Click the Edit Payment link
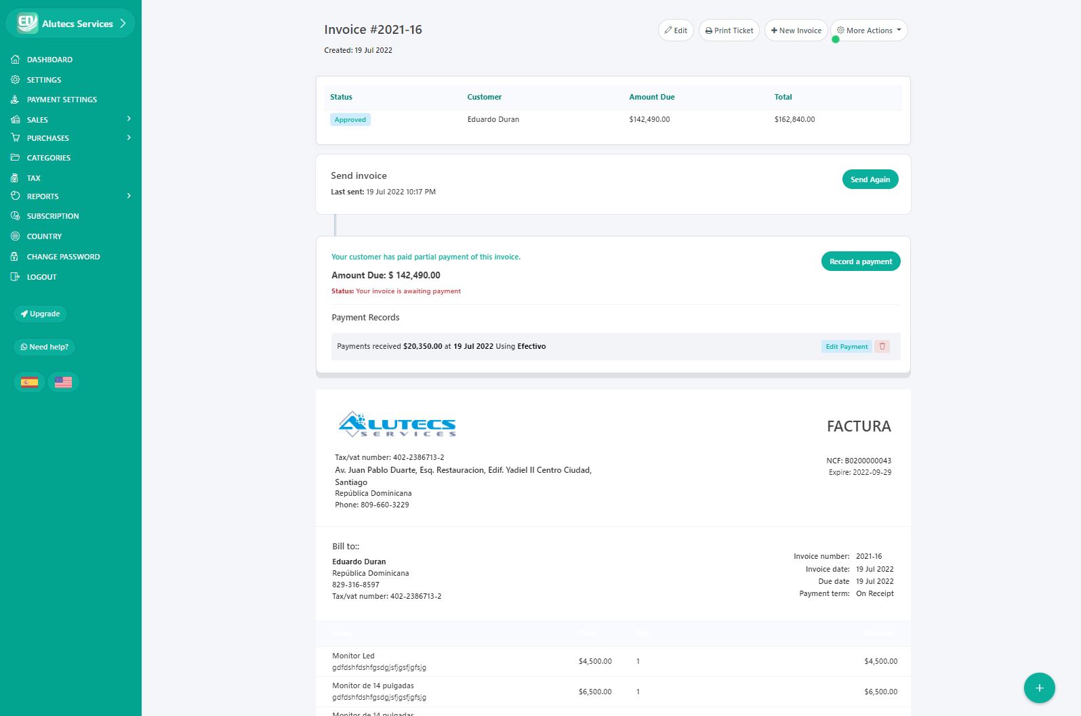This screenshot has height=716, width=1081. (x=847, y=346)
